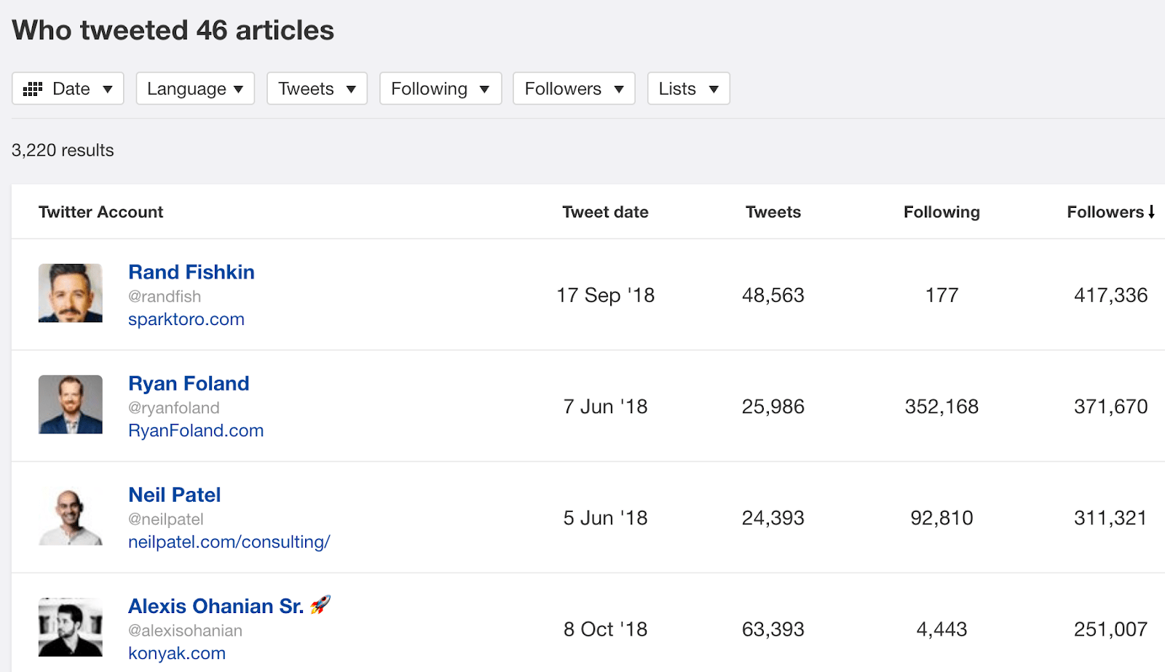Open Ryan Foland's profile link
Image resolution: width=1165 pixels, height=672 pixels.
[x=189, y=383]
